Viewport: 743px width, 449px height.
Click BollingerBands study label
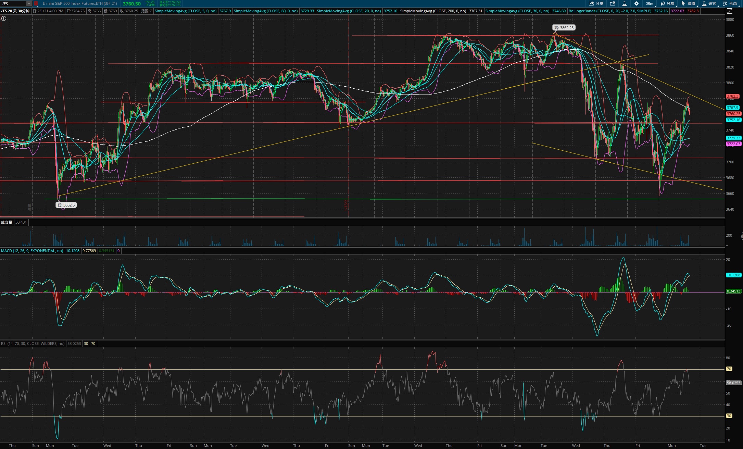click(x=610, y=11)
